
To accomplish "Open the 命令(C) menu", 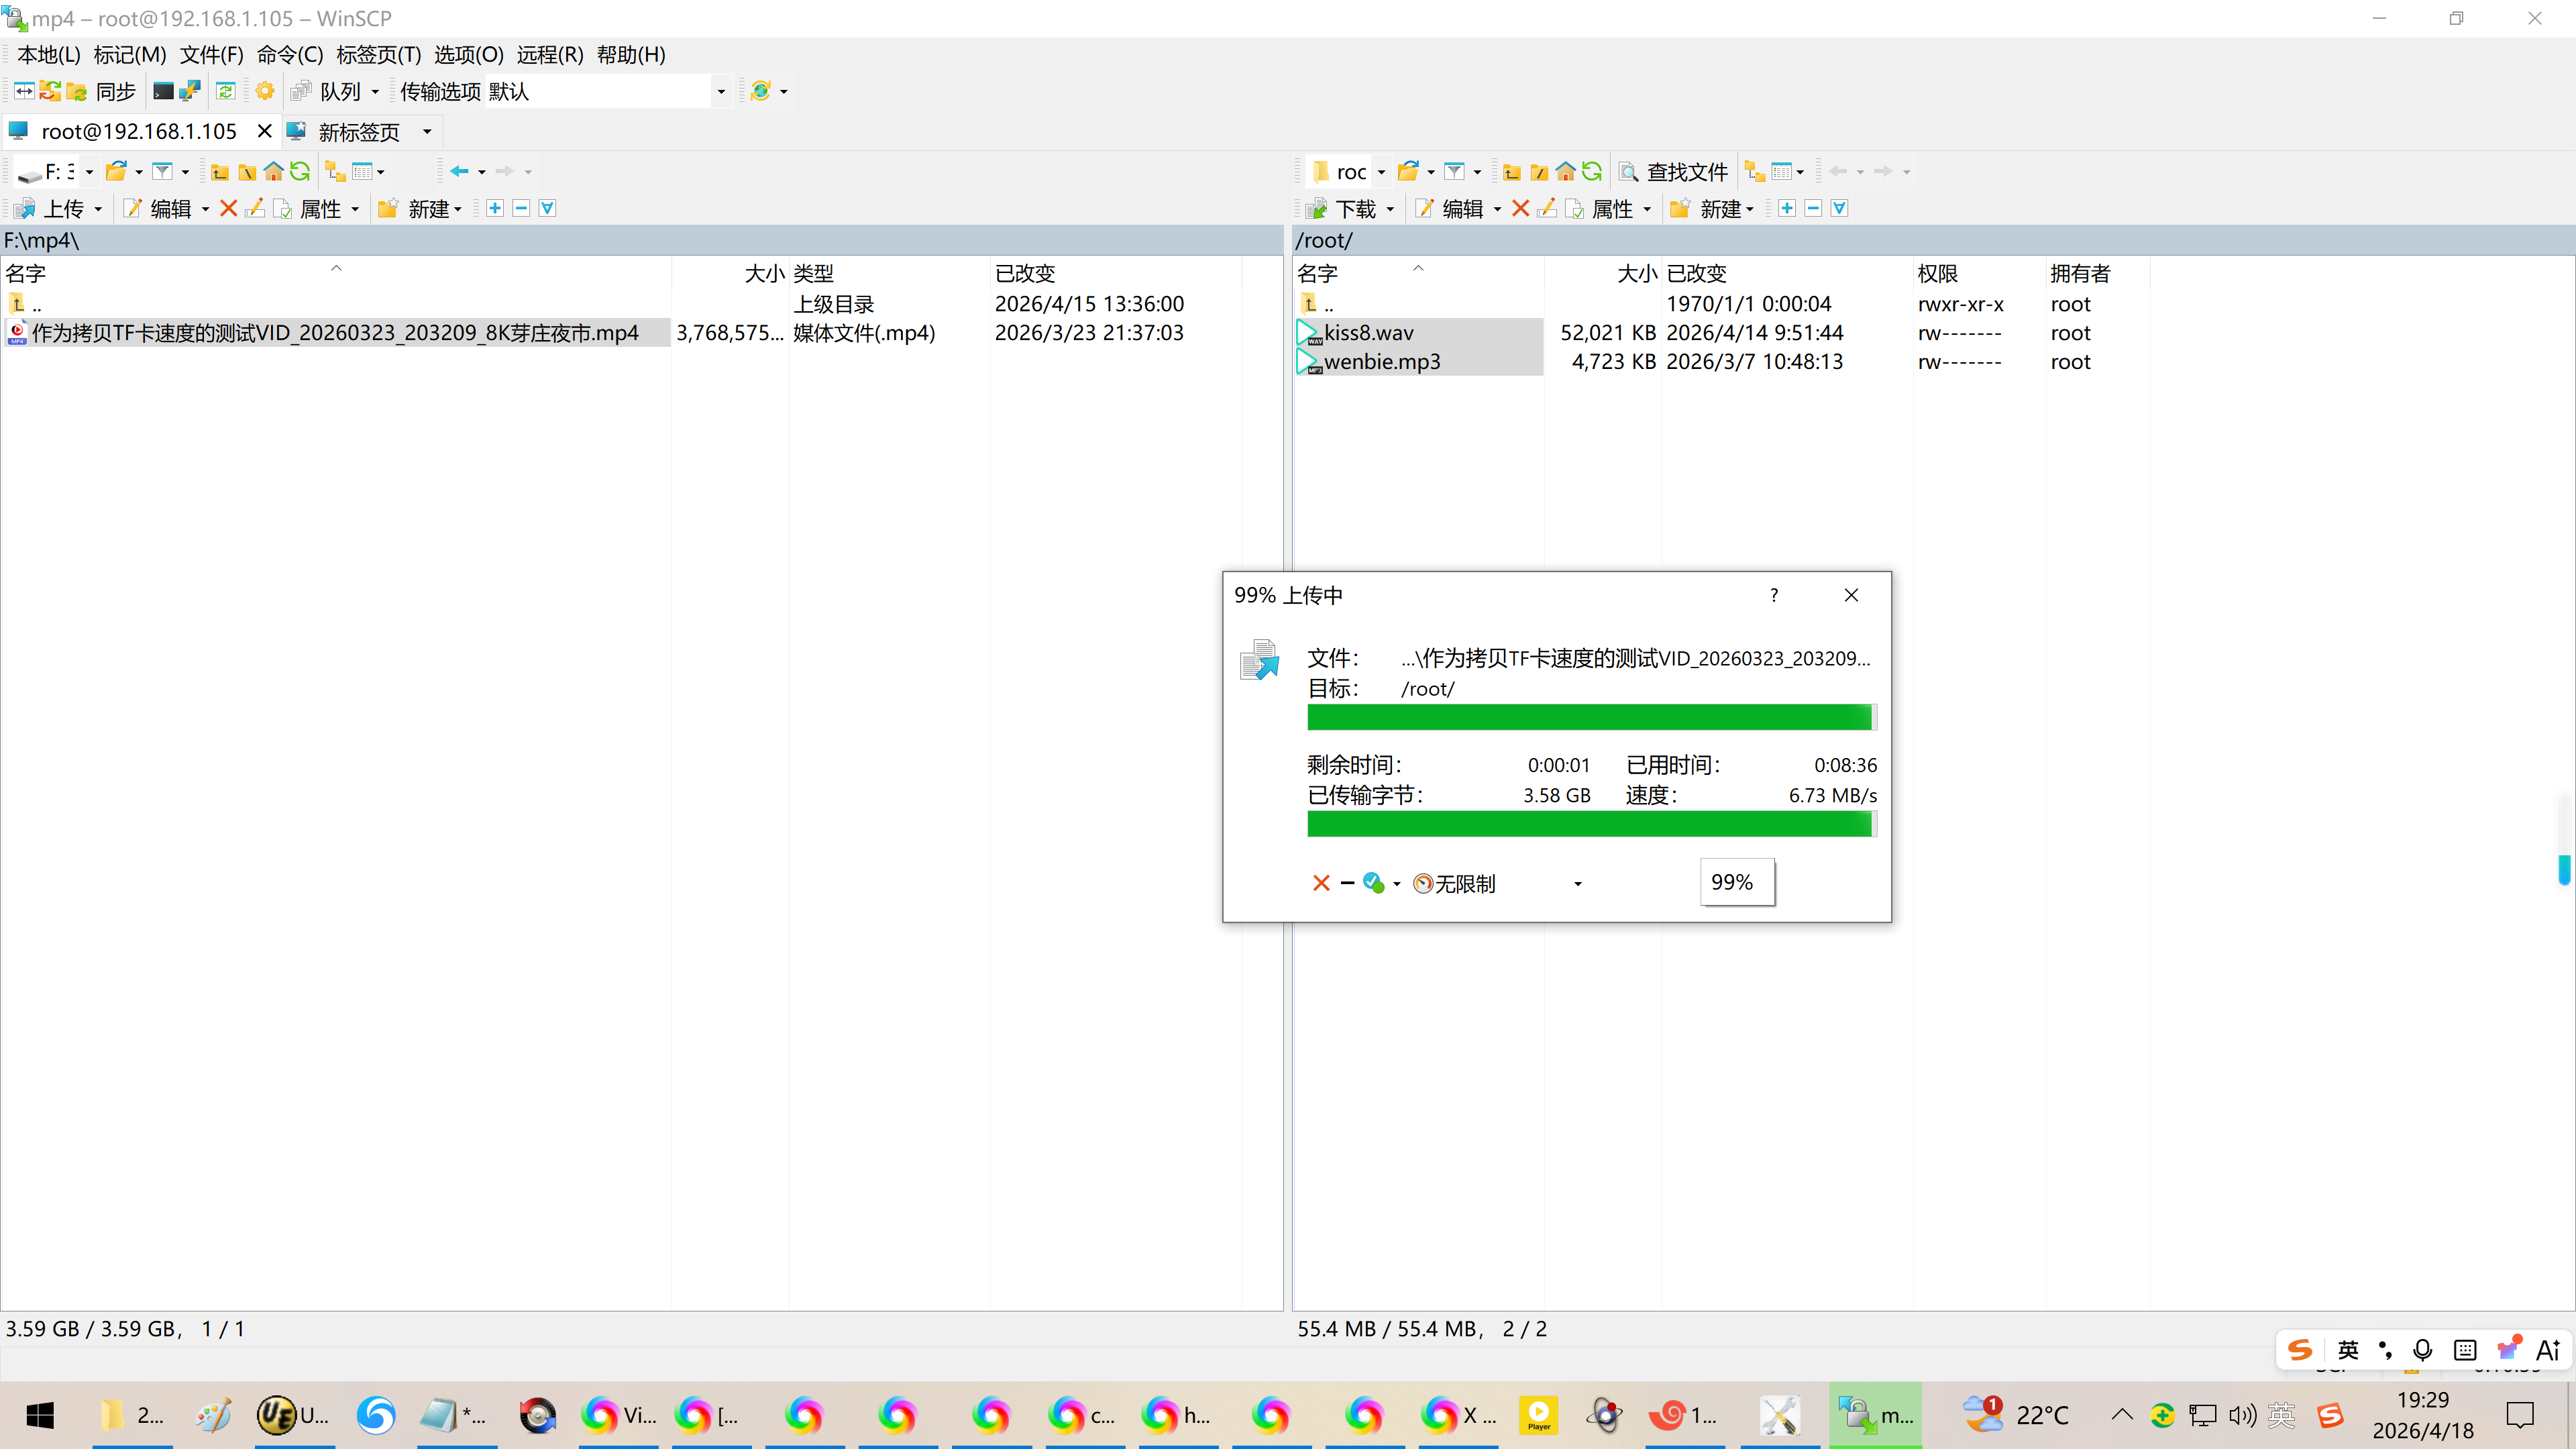I will coord(289,55).
